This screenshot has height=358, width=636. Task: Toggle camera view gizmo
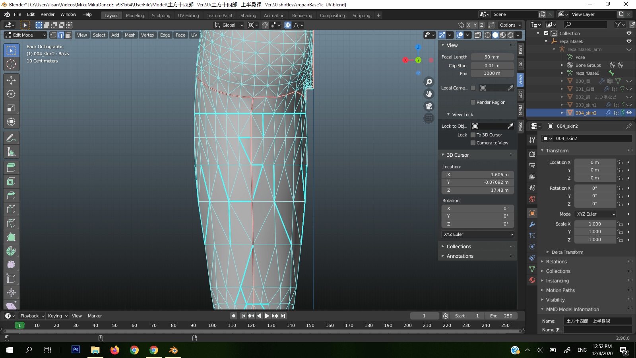coord(429,106)
